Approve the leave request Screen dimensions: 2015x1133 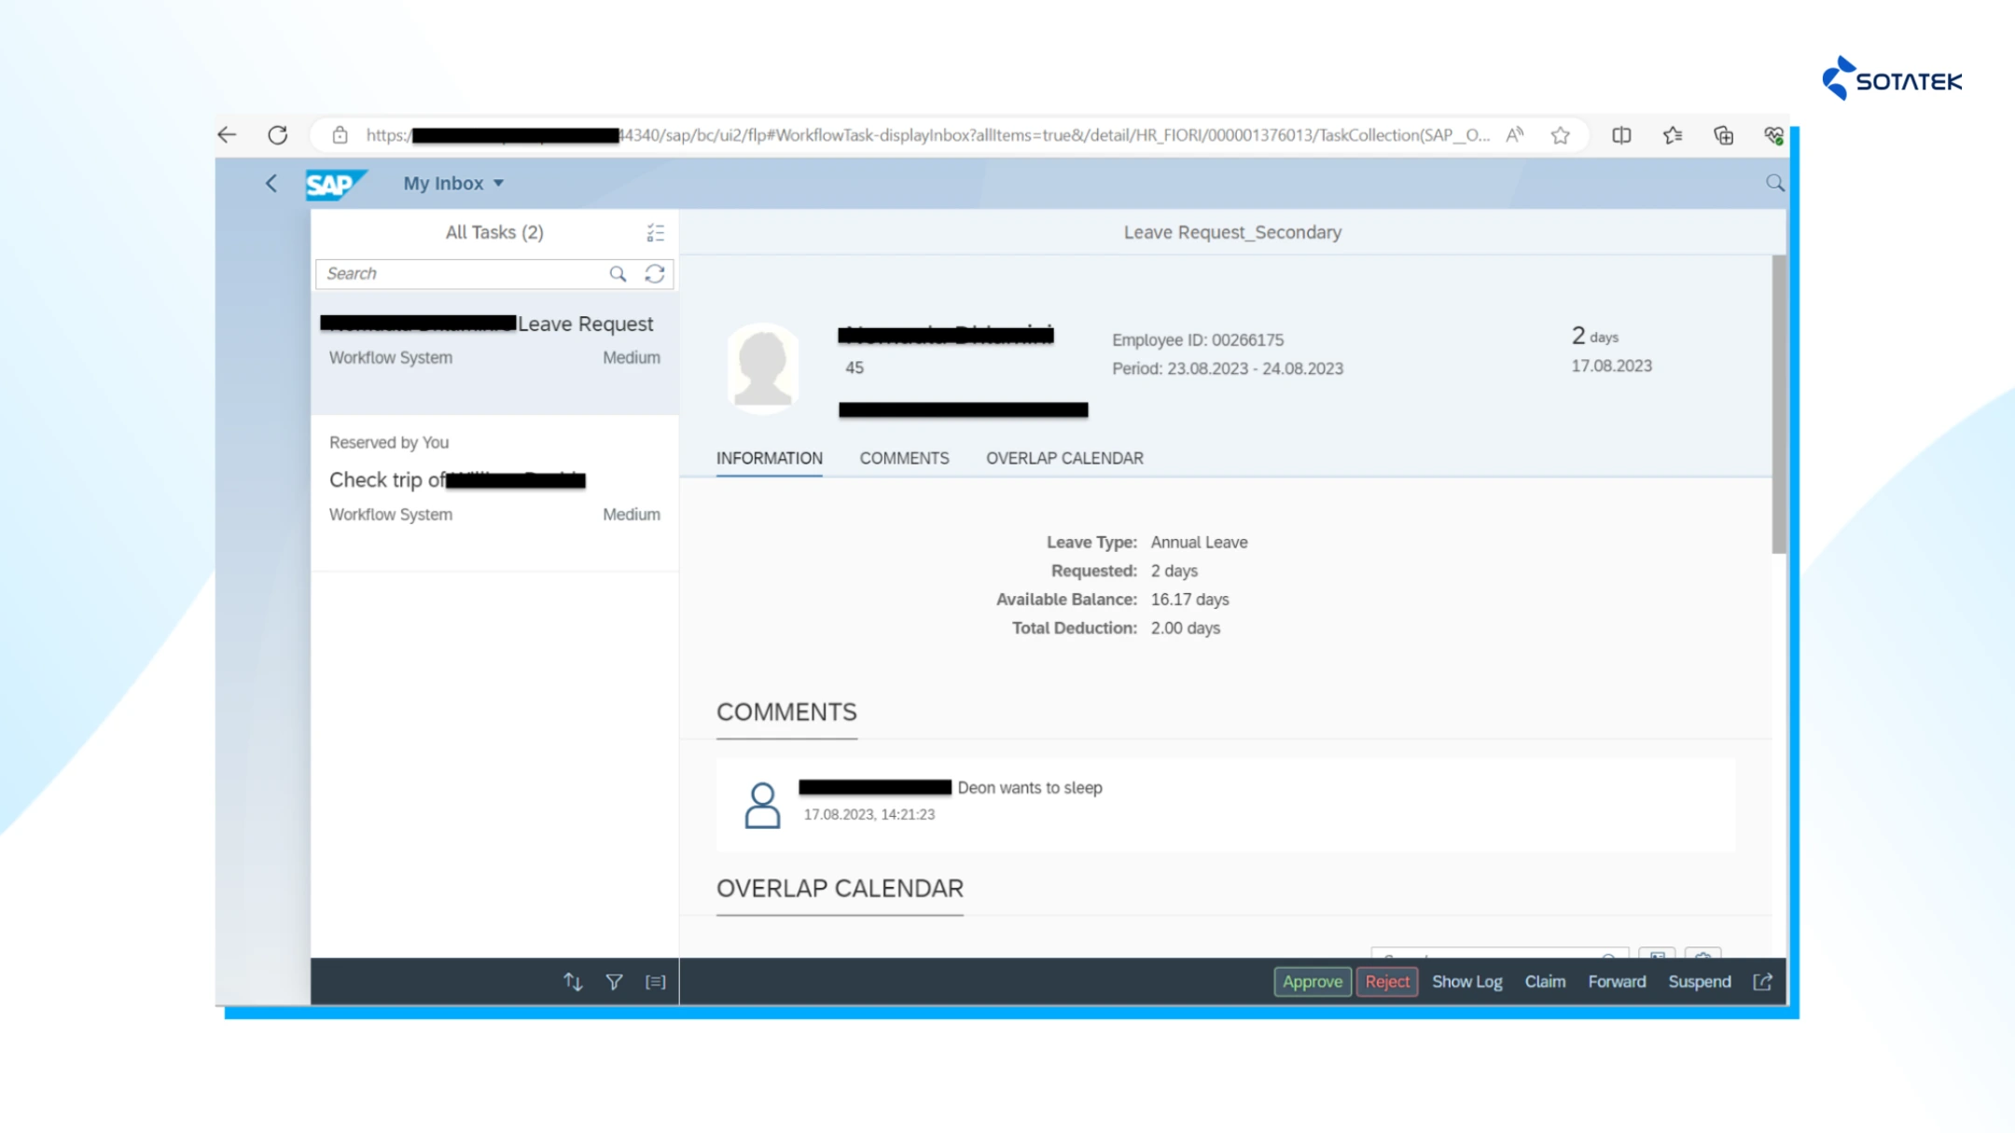(x=1313, y=982)
